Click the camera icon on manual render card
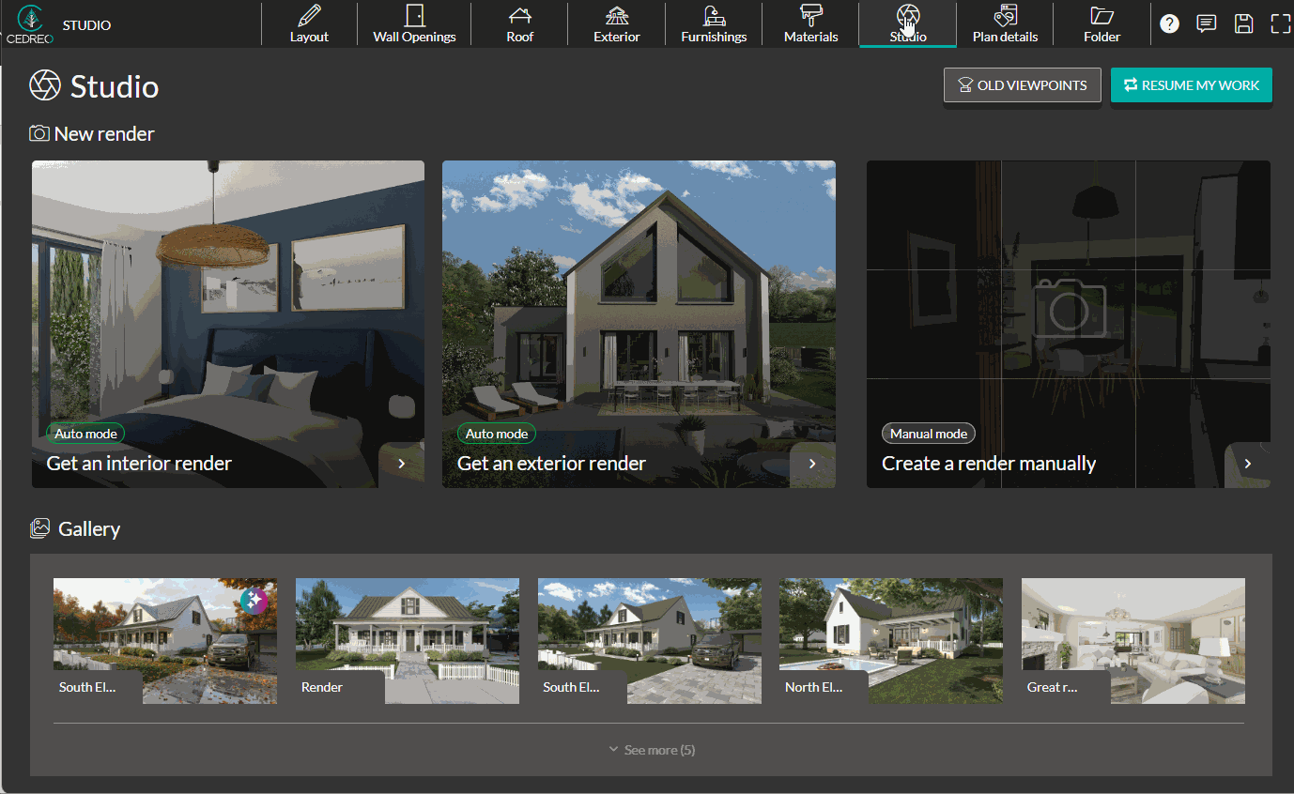This screenshot has height=794, width=1294. pyautogui.click(x=1069, y=309)
